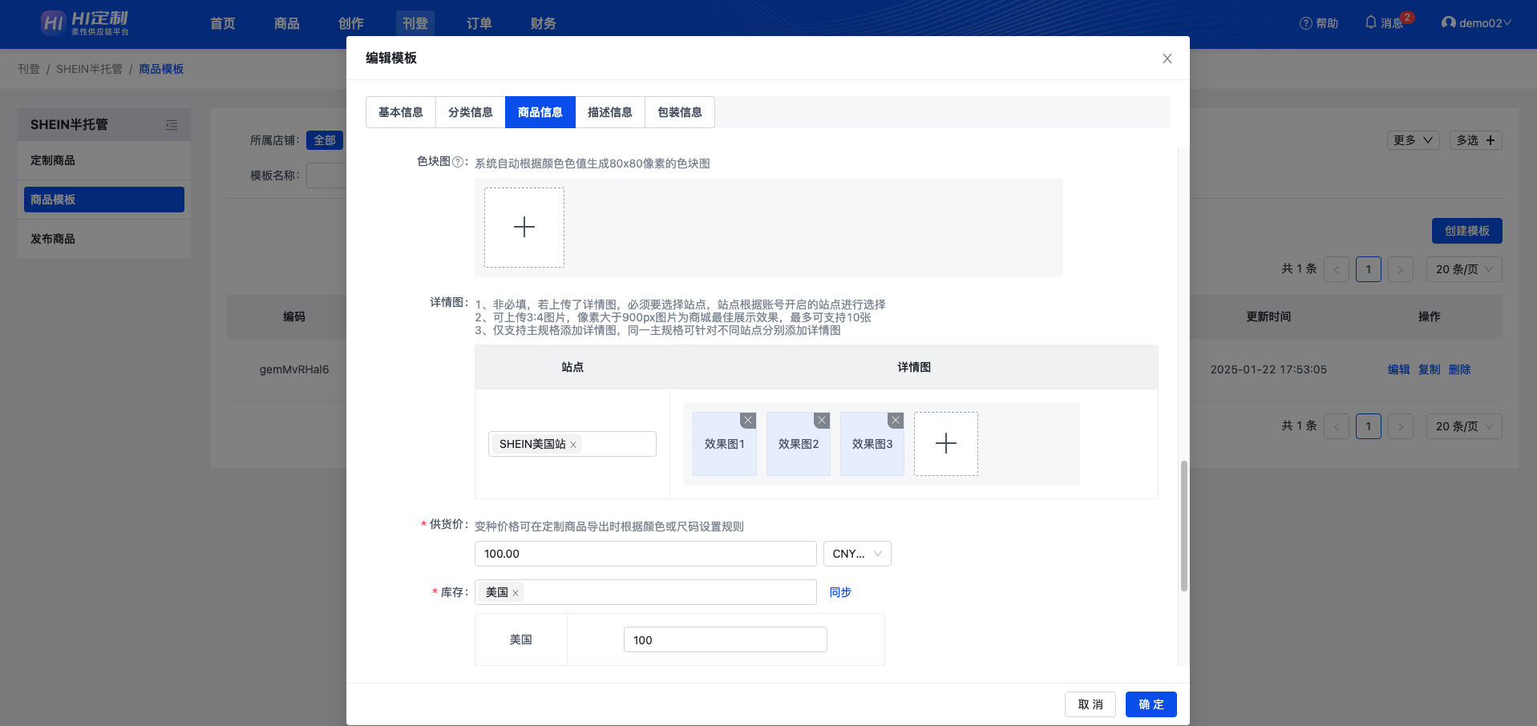Screen dimensions: 1537x726
Task: Click the 2025-01-22 17:53:05 update time
Action: point(1268,369)
